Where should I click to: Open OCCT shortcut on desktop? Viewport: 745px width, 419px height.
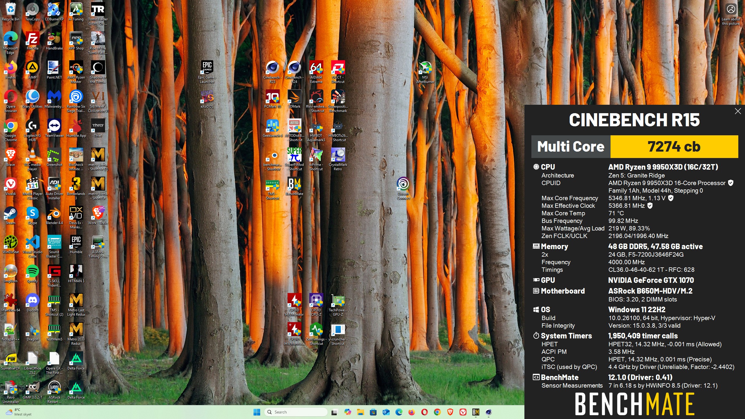338,72
